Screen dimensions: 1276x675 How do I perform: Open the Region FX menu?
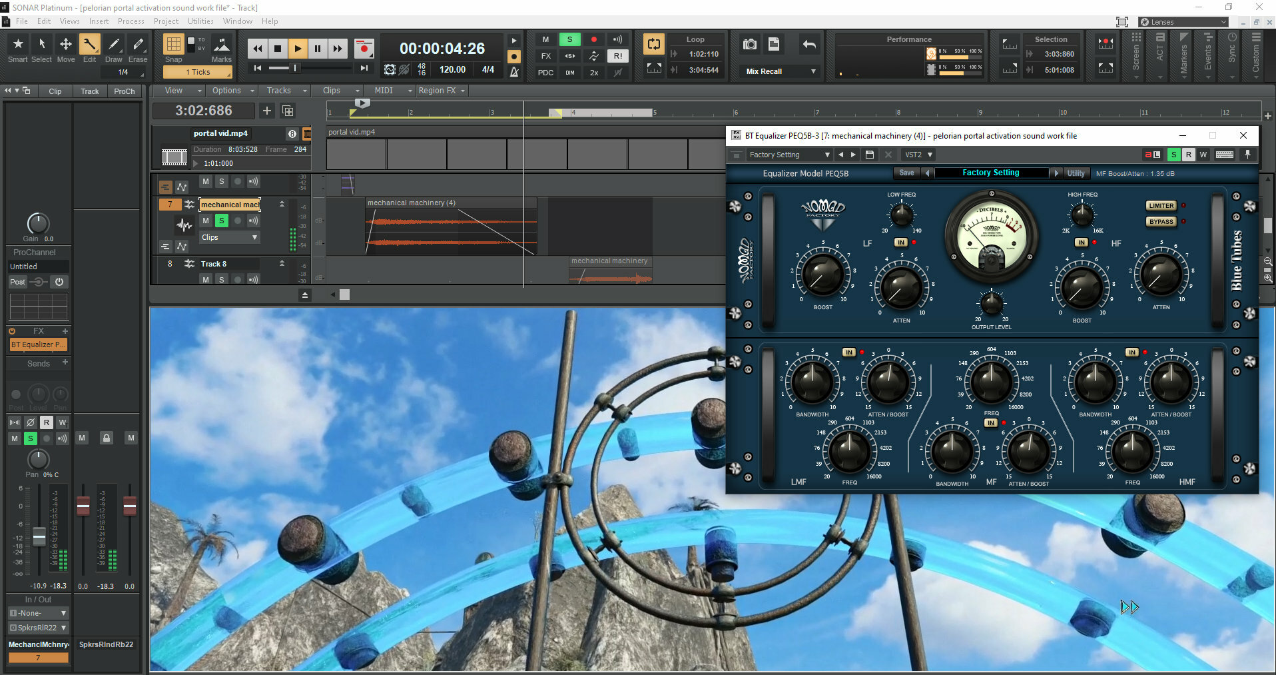(x=442, y=91)
